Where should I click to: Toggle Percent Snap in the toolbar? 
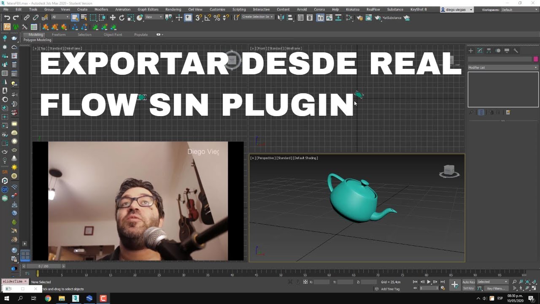[x=216, y=17]
